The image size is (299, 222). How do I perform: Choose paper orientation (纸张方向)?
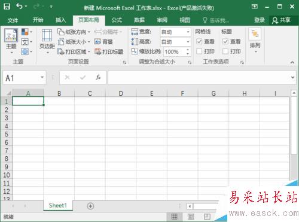pyautogui.click(x=74, y=32)
